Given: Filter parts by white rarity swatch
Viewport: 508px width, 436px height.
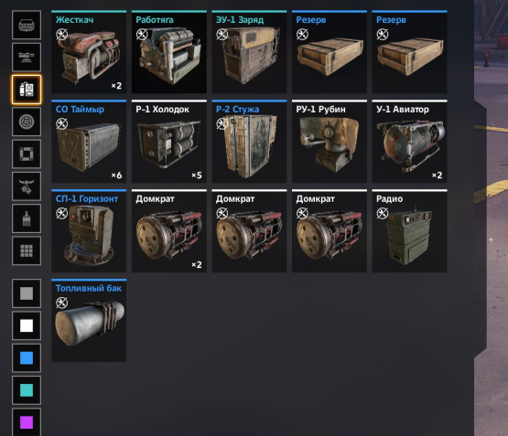Looking at the screenshot, I should [x=27, y=325].
